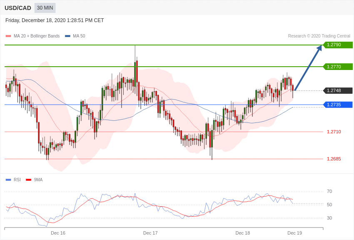Click the RSI 70 level label
Screen dimensions: 354x240
click(329, 191)
